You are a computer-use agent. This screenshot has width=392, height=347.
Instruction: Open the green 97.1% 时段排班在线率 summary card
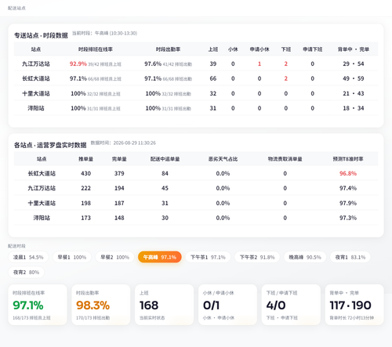coord(38,305)
